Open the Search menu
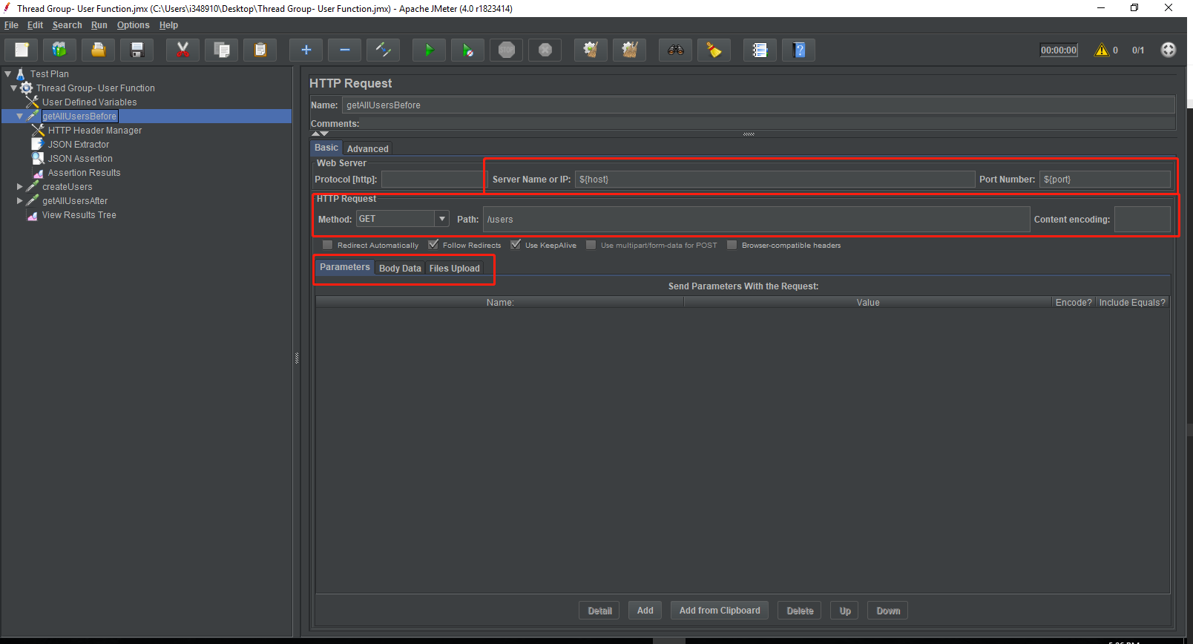The image size is (1193, 644). pyautogui.click(x=67, y=25)
